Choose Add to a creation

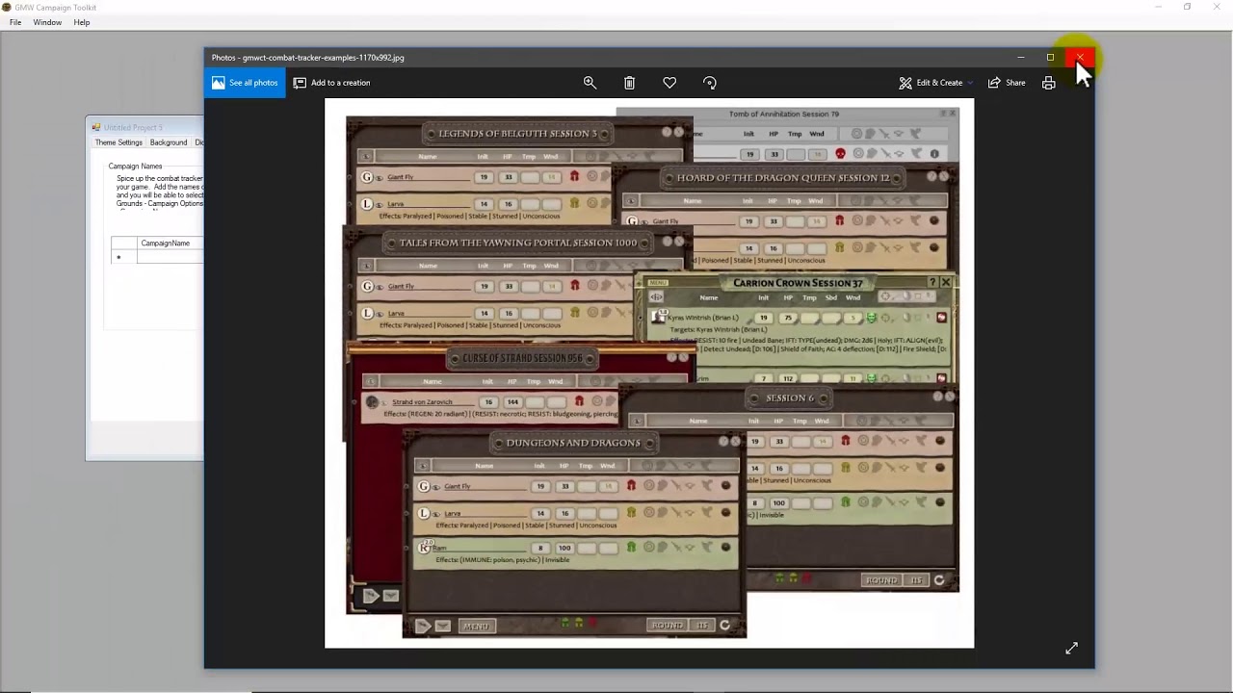[x=332, y=83]
